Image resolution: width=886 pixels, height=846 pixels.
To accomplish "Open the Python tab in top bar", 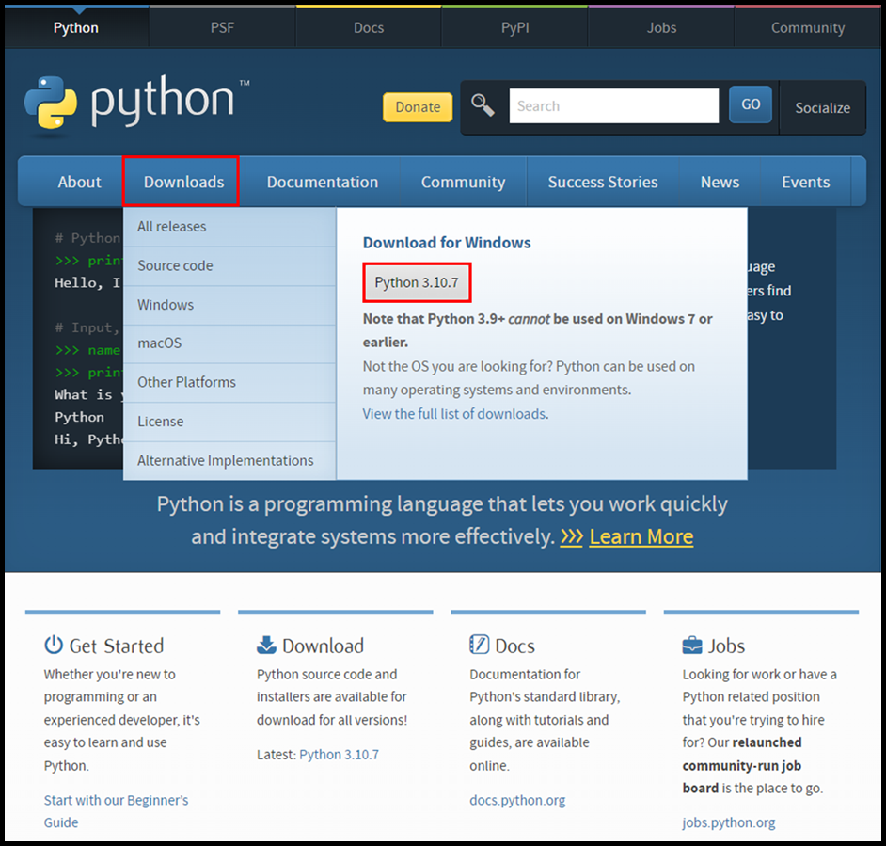I will (76, 27).
